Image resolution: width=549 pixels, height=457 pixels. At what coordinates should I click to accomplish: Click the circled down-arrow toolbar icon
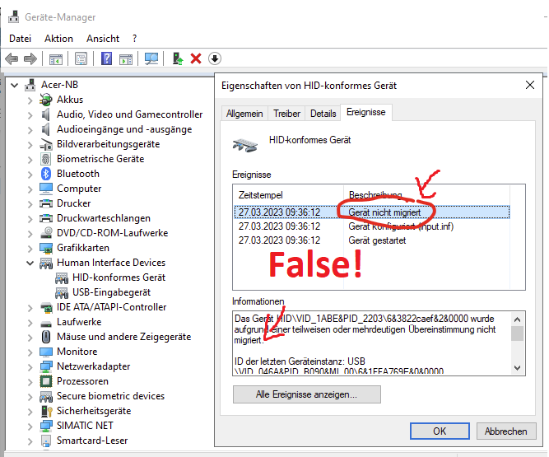click(215, 58)
